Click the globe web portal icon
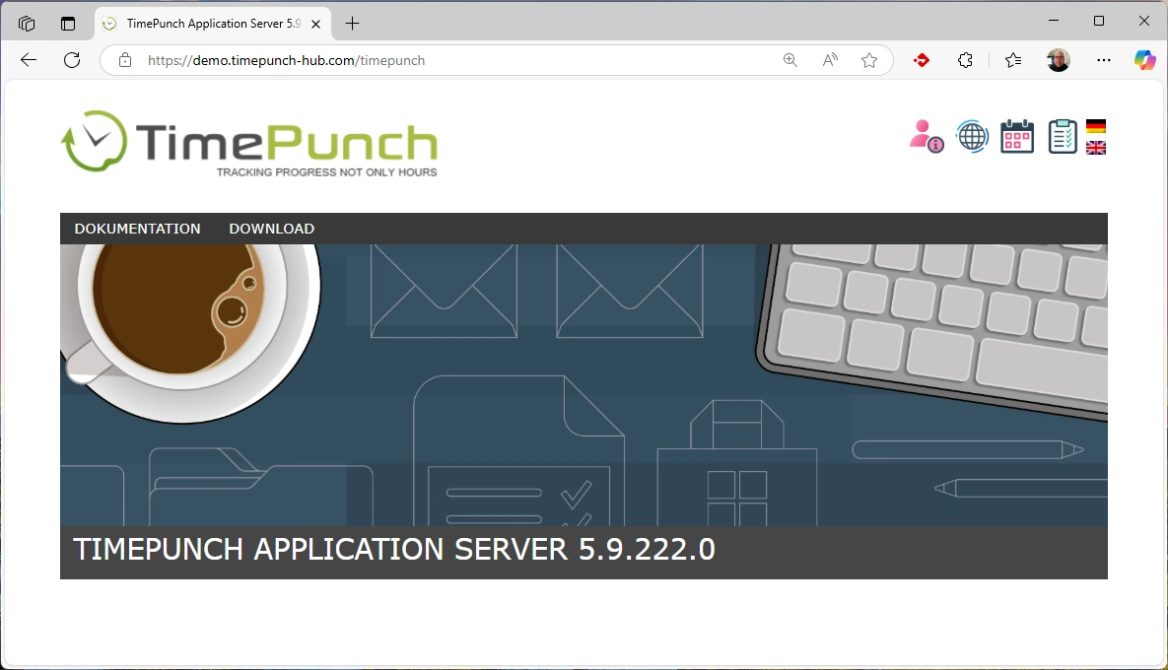Viewport: 1168px width, 670px height. (972, 136)
